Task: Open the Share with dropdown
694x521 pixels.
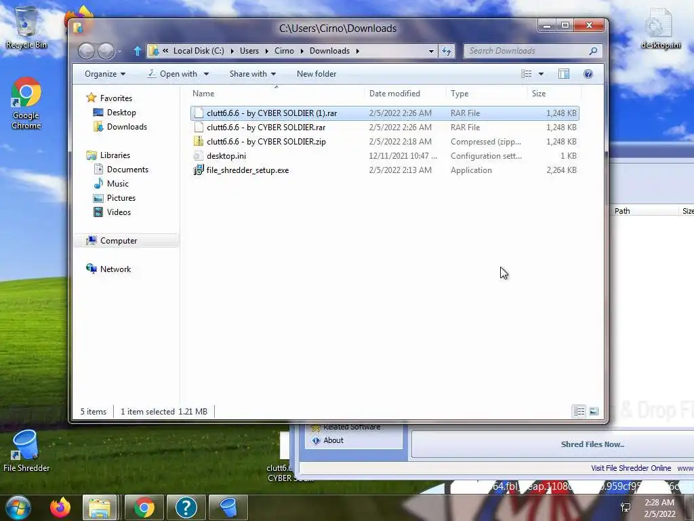Action: pyautogui.click(x=253, y=74)
